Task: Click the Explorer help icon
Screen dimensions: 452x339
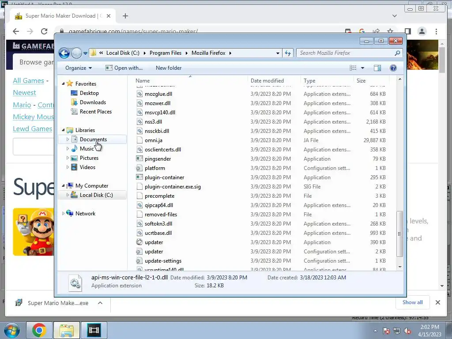Action: pyautogui.click(x=393, y=68)
